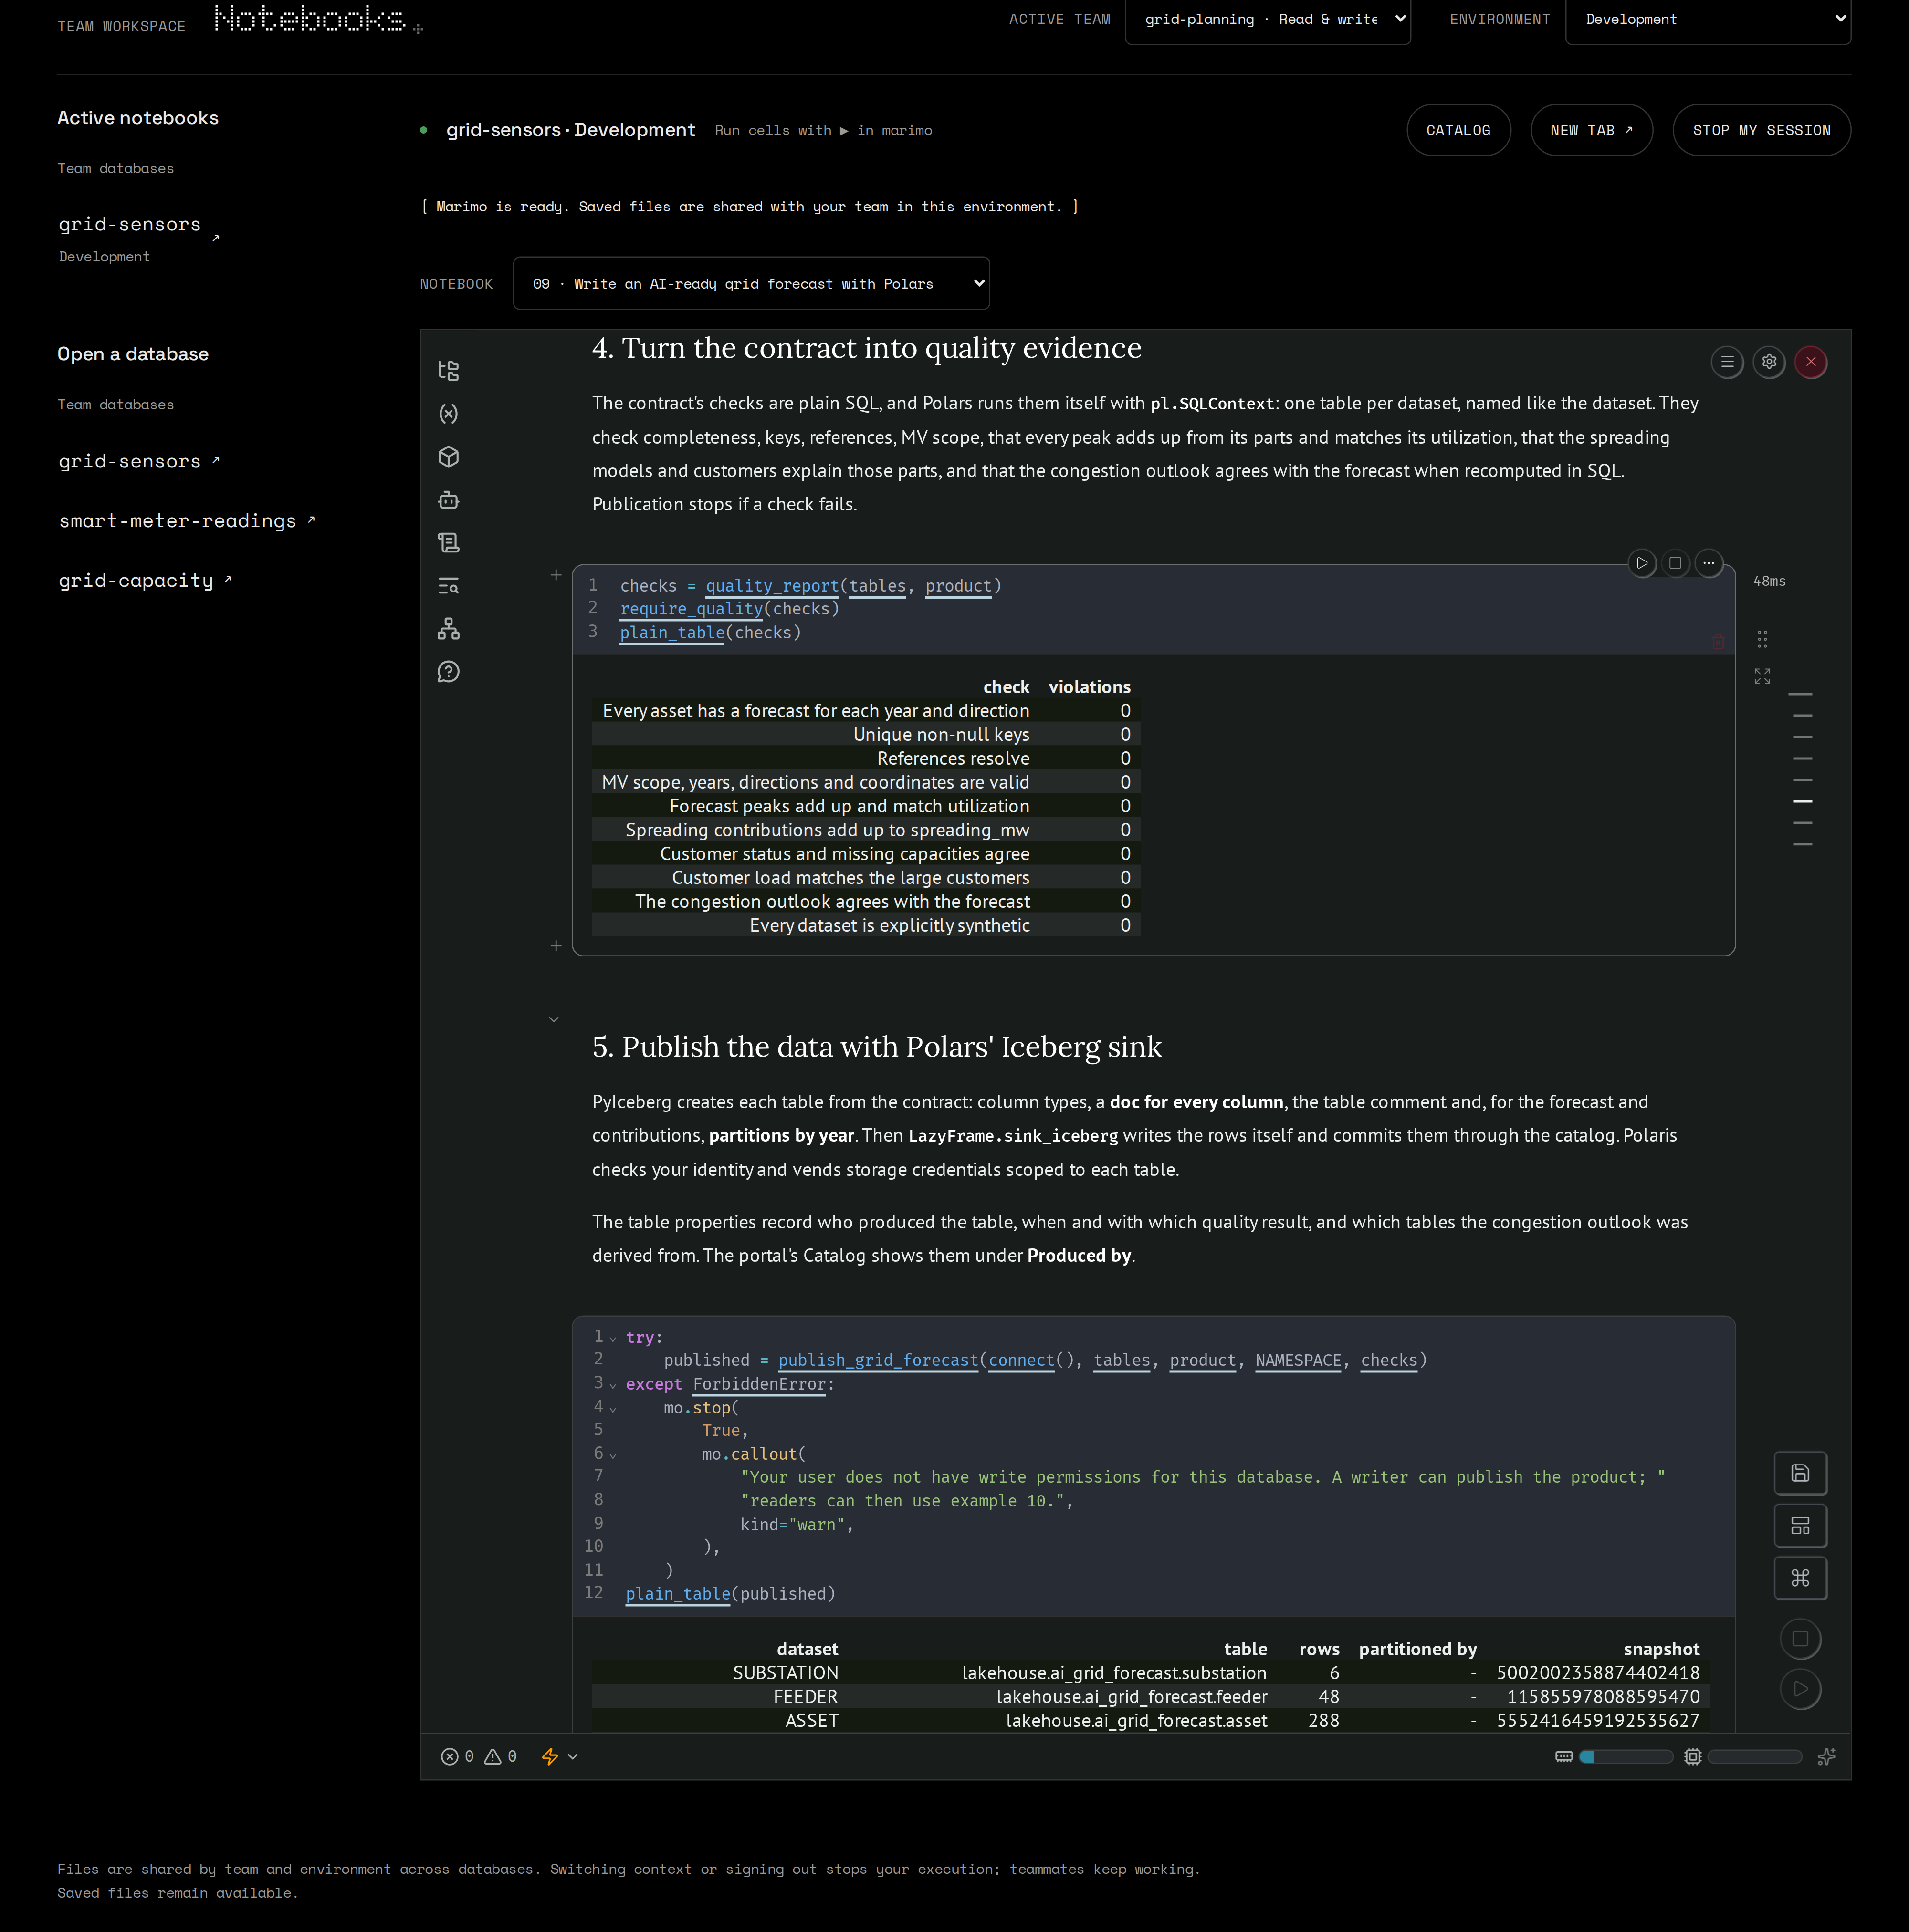Fold the mo.callout block on line 6

613,1456
